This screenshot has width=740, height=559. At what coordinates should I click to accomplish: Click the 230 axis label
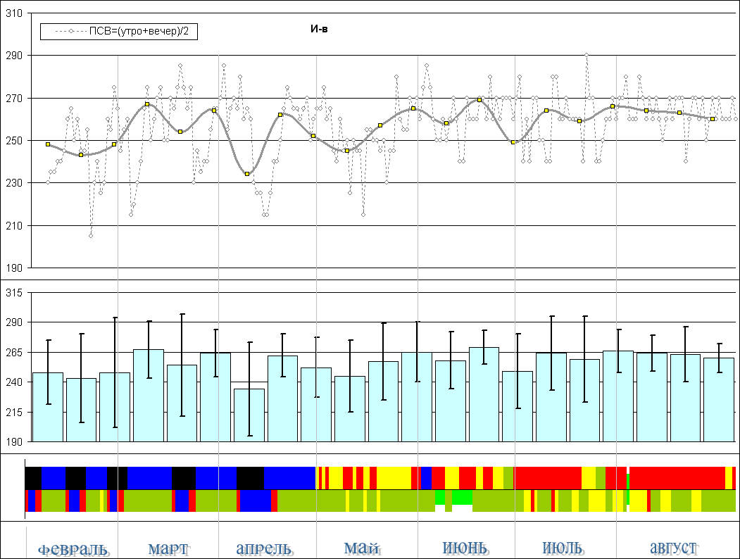pyautogui.click(x=14, y=183)
